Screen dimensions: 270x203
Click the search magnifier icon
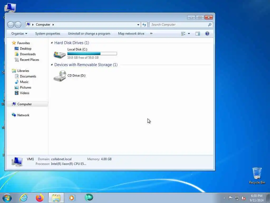click(210, 25)
